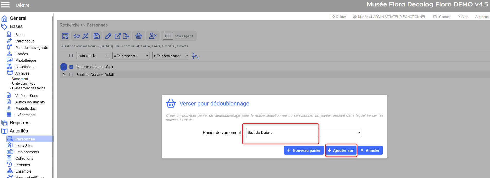490x178 pixels.
Task: Click the basket icon in the toolbar
Action: coord(139,36)
